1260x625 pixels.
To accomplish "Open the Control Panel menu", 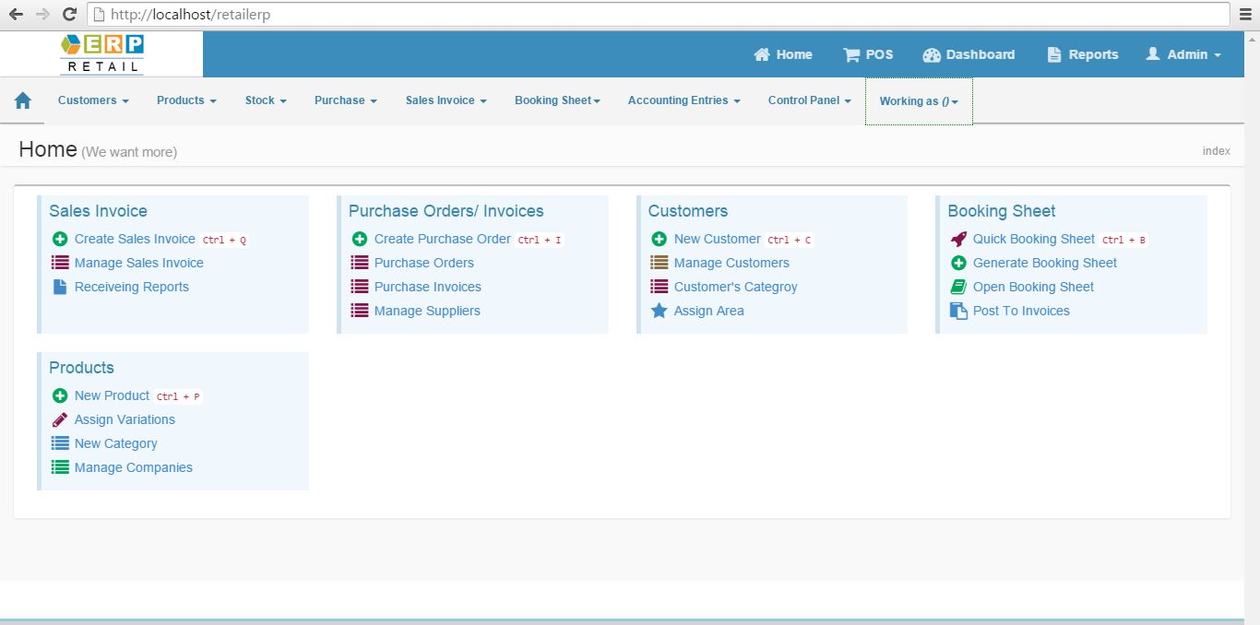I will tap(809, 100).
